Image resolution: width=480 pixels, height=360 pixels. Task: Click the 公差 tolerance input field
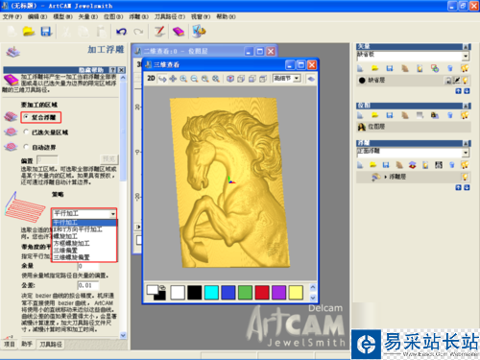(88, 285)
